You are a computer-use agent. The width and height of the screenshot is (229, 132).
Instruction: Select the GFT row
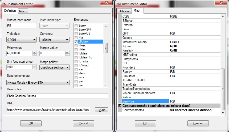coord(171,33)
